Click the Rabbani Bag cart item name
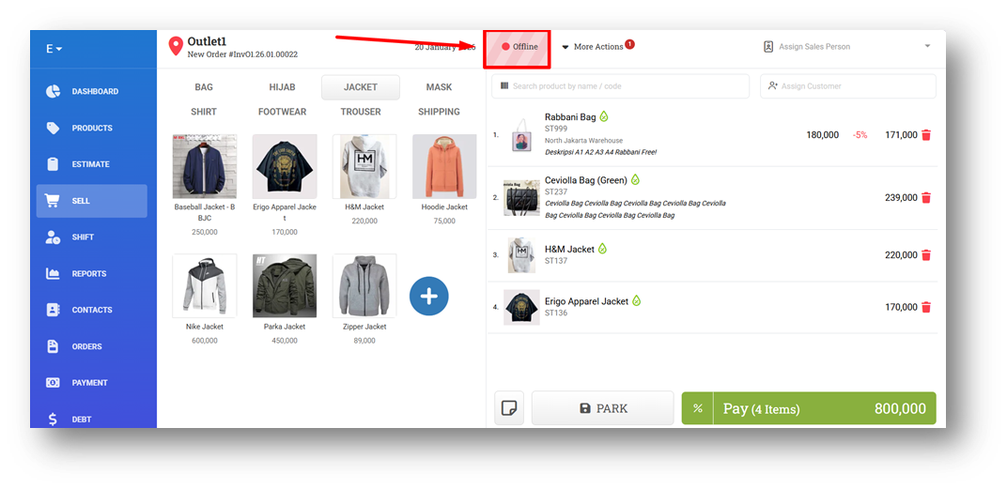 coord(570,116)
